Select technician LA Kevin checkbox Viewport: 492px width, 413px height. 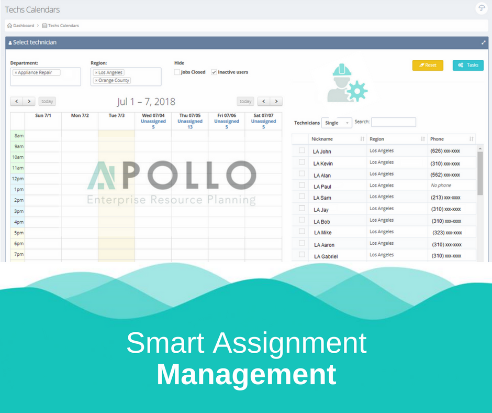(x=302, y=162)
